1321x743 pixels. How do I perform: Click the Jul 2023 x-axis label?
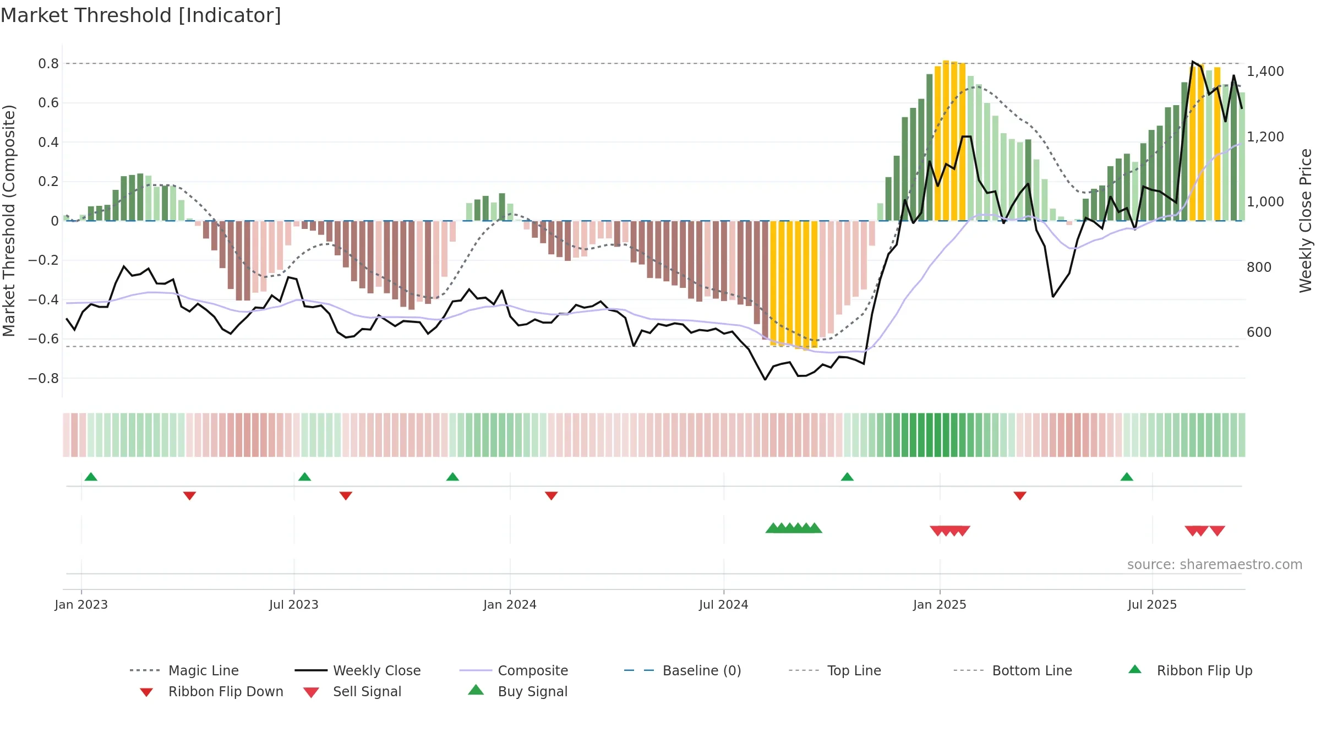tap(294, 604)
